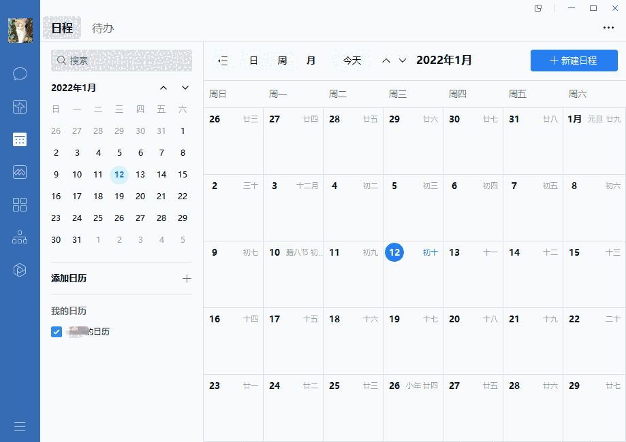Switch to the 待办 tab
This screenshot has width=626, height=442.
coord(103,28)
